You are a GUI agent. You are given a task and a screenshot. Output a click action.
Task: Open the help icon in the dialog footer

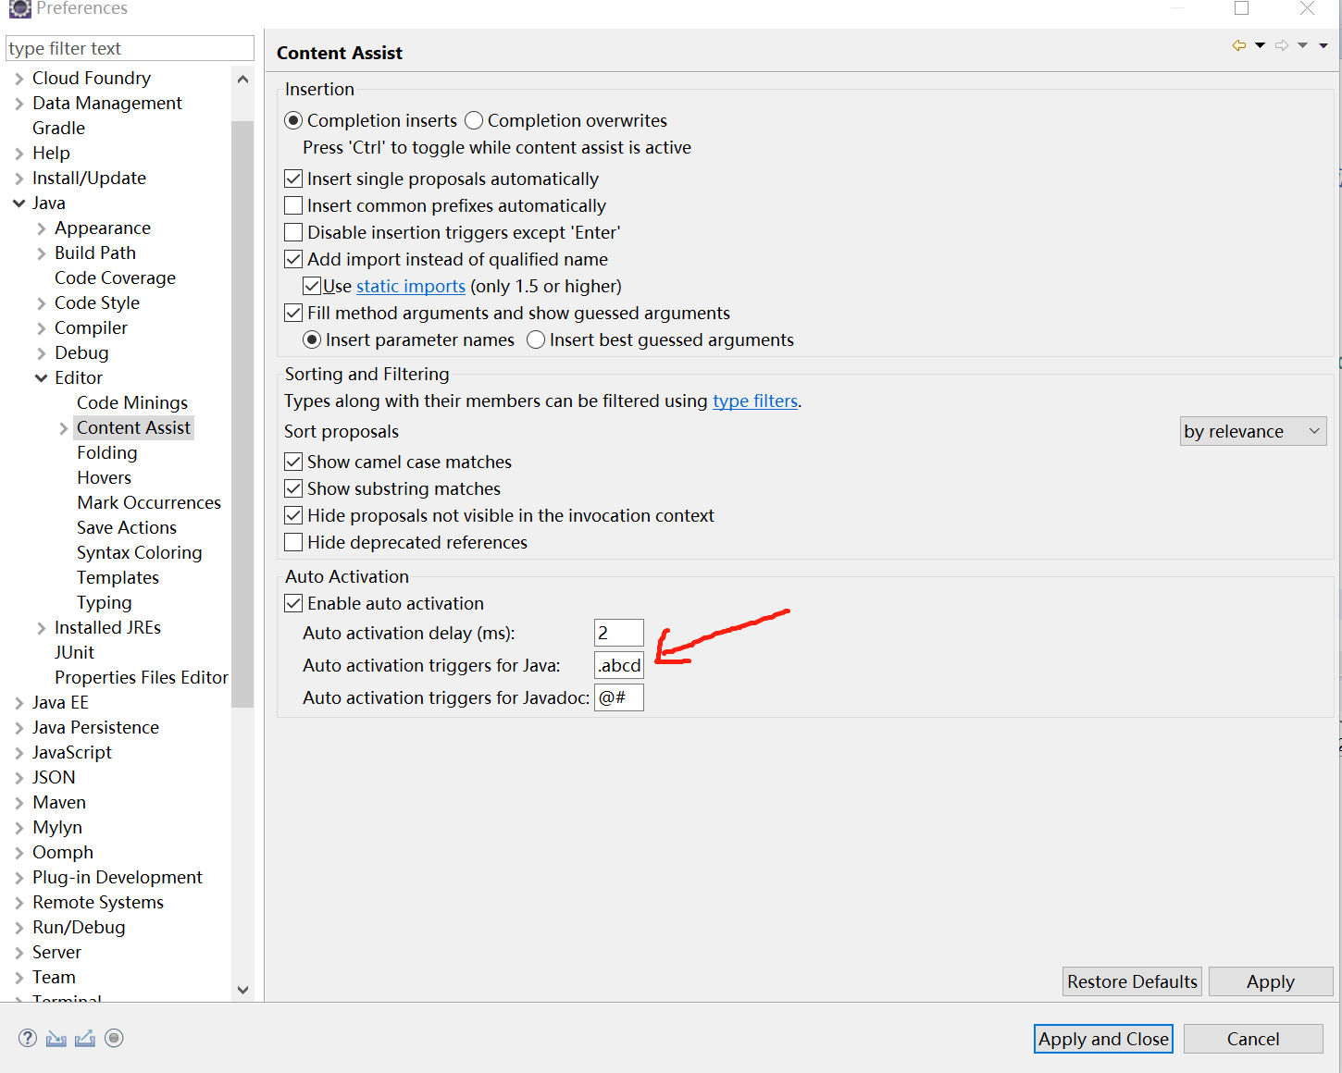[x=28, y=1038]
